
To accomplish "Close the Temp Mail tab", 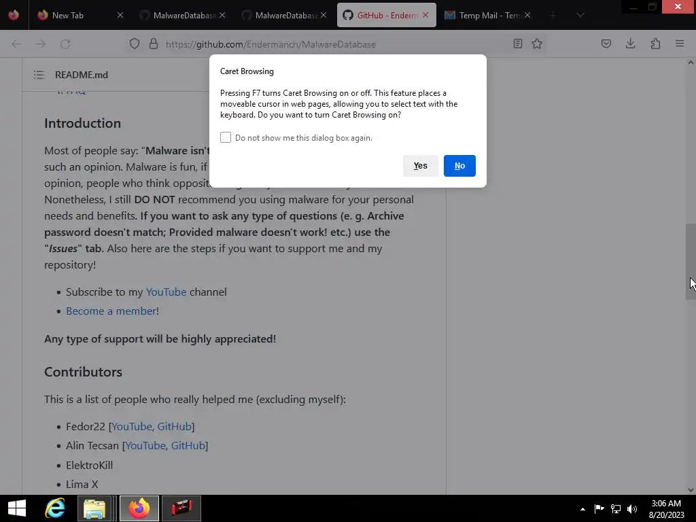I will [527, 15].
